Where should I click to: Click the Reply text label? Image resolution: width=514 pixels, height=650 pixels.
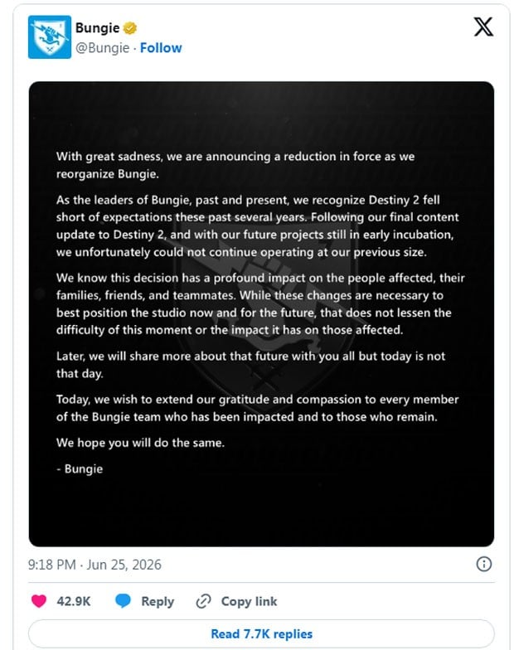pos(158,602)
